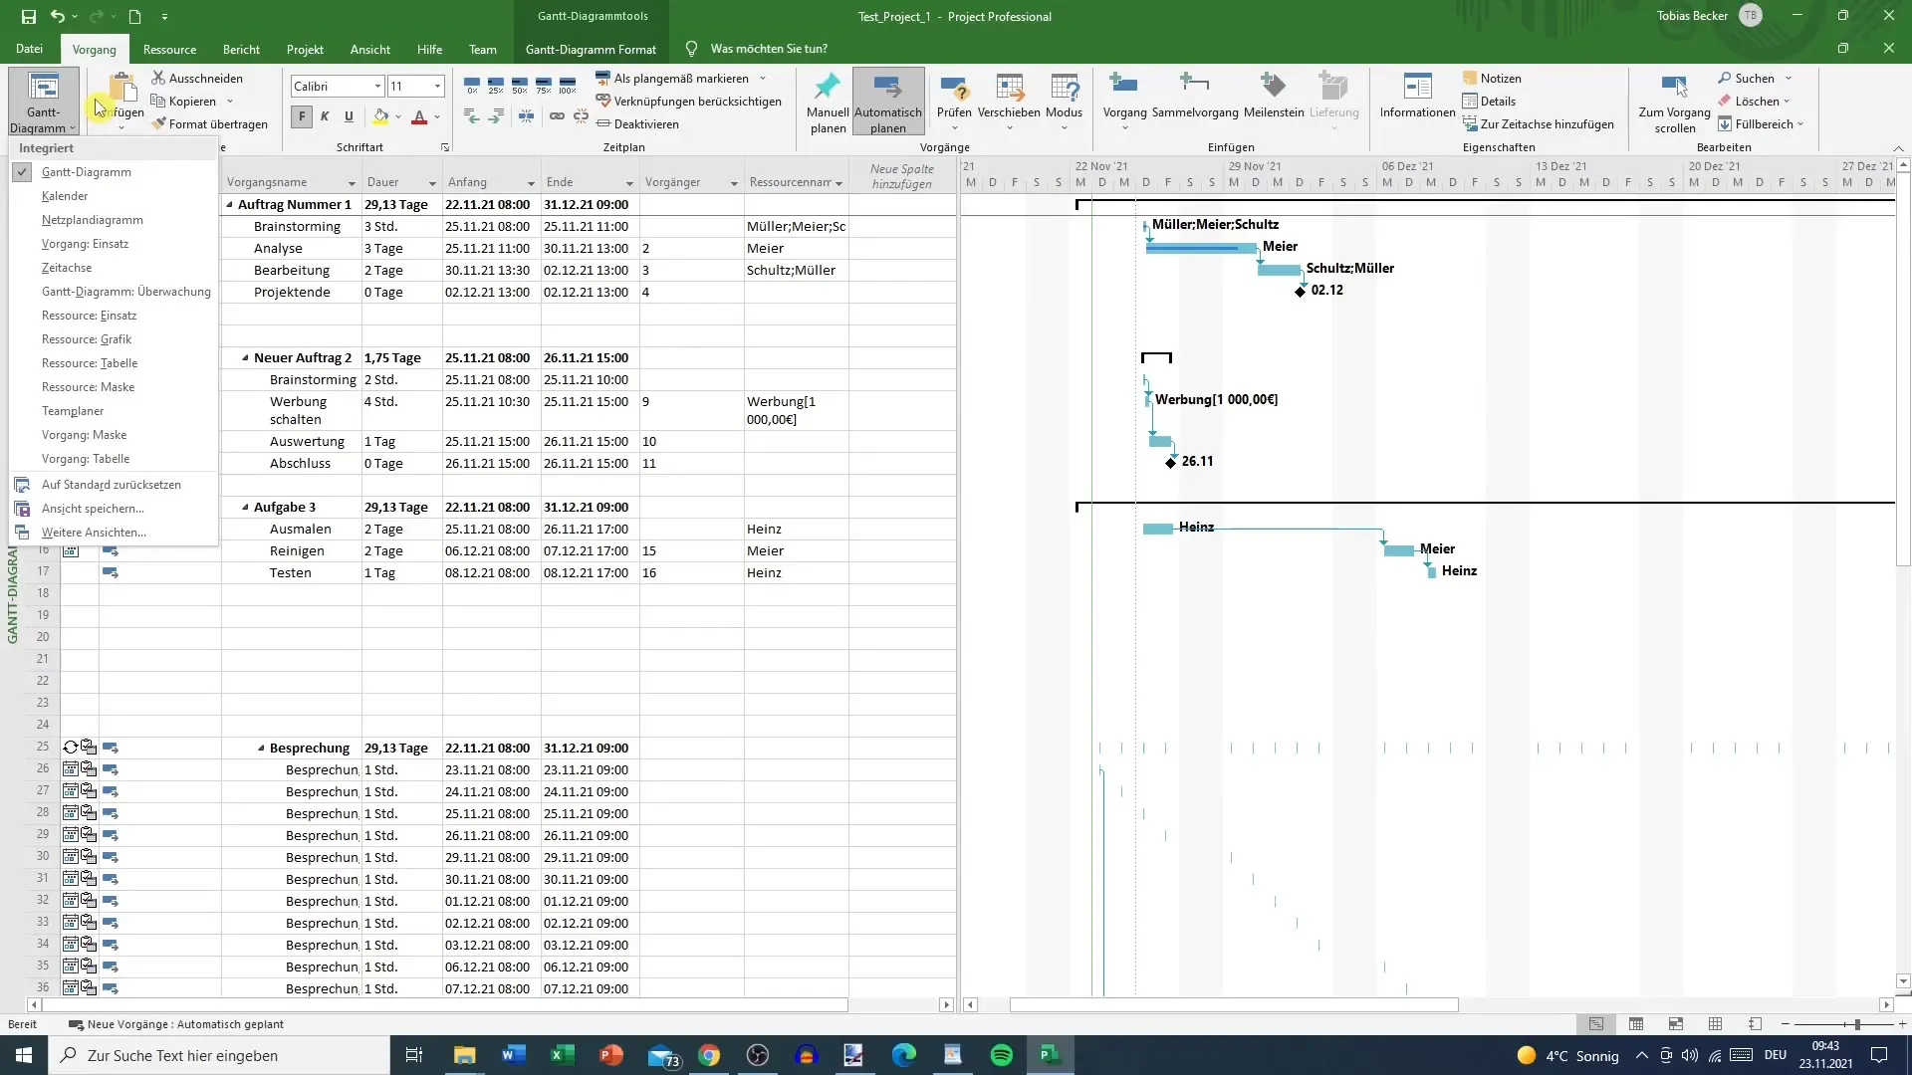
Task: Insert a Meilenstein milestone
Action: [1274, 100]
